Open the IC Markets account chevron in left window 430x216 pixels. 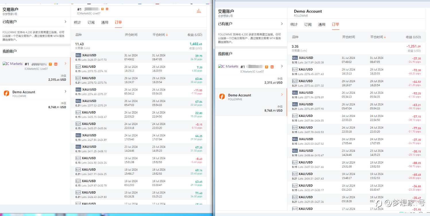(65, 63)
